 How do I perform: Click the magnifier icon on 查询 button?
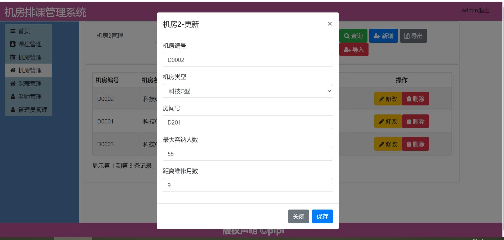point(347,36)
